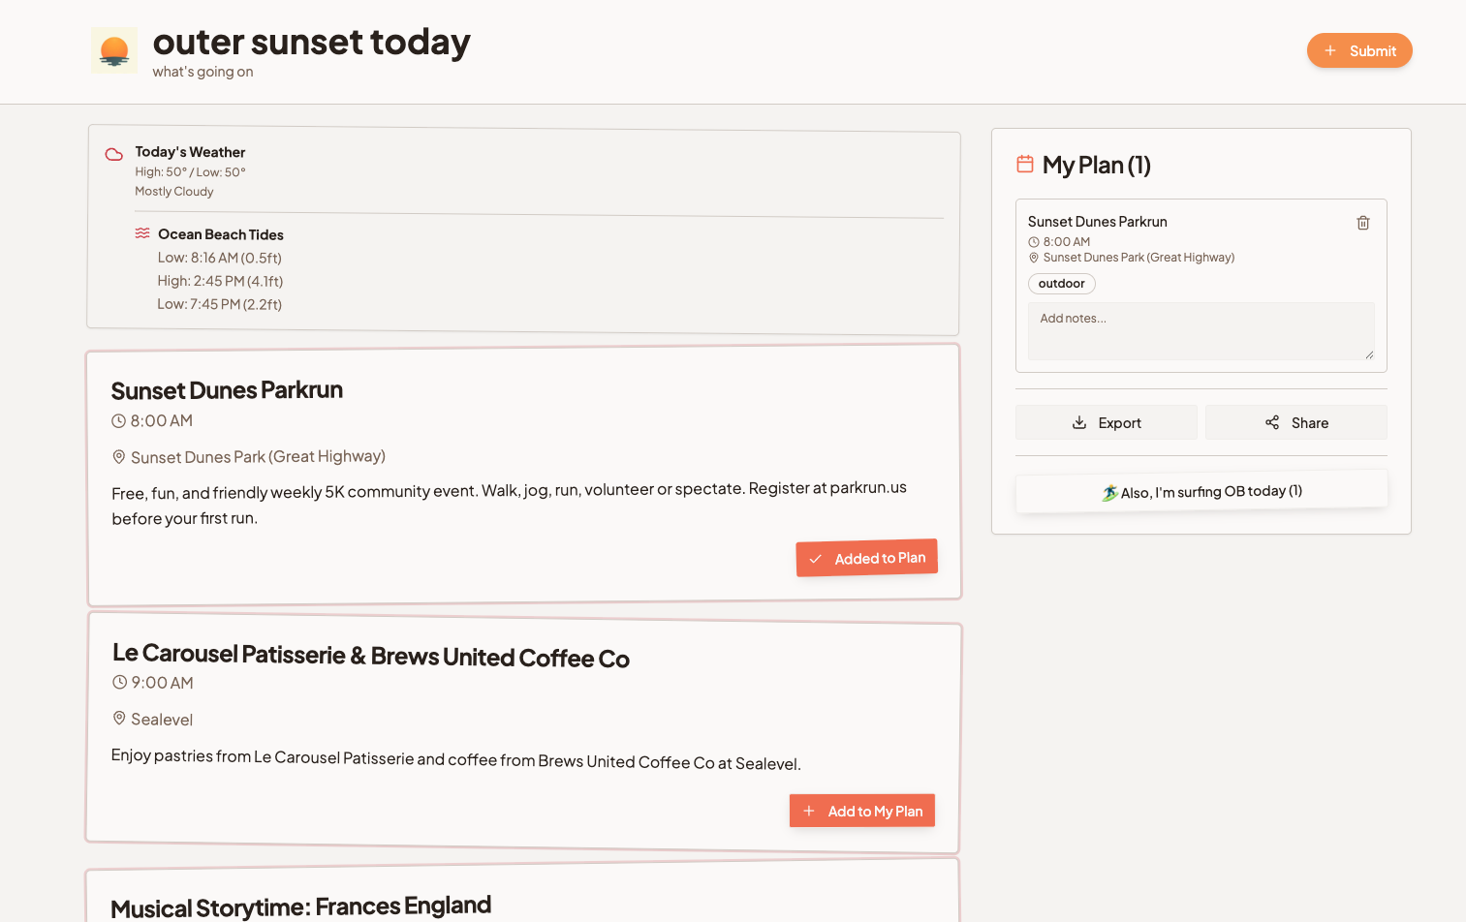
Task: Open the Musical Storytime: Frances England event
Action: [x=301, y=907]
